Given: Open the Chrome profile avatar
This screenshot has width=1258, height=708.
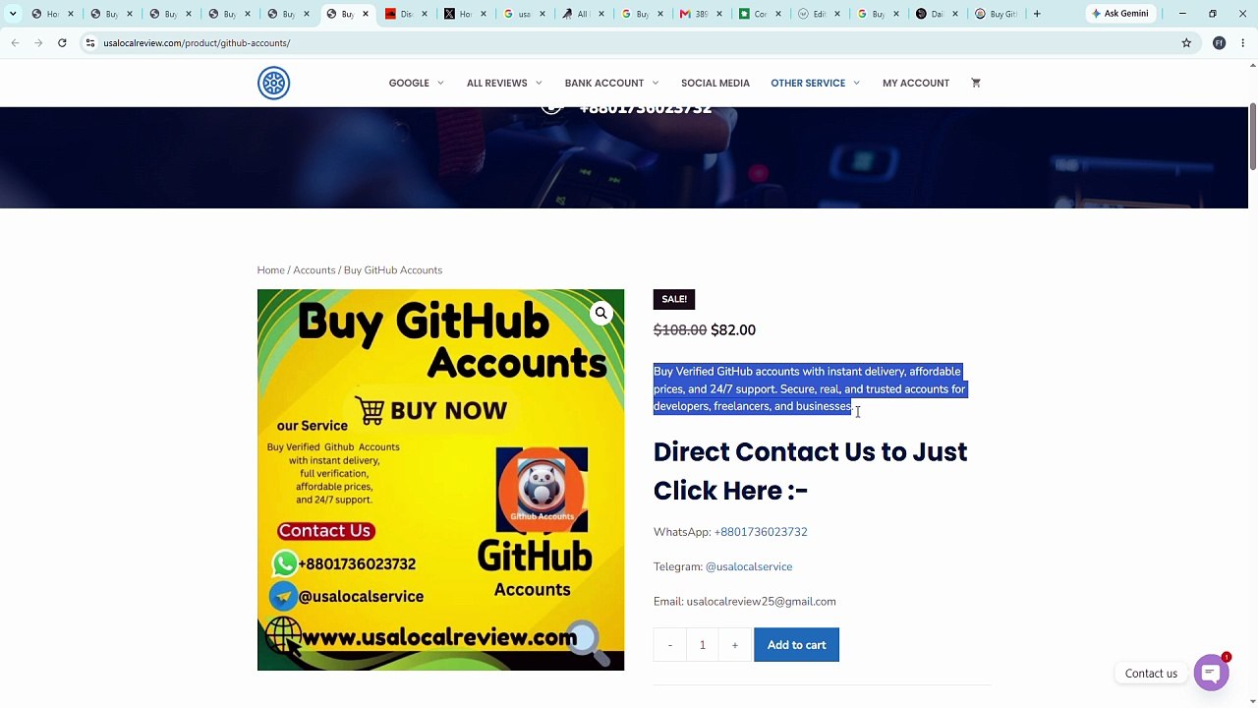Looking at the screenshot, I should pyautogui.click(x=1219, y=43).
